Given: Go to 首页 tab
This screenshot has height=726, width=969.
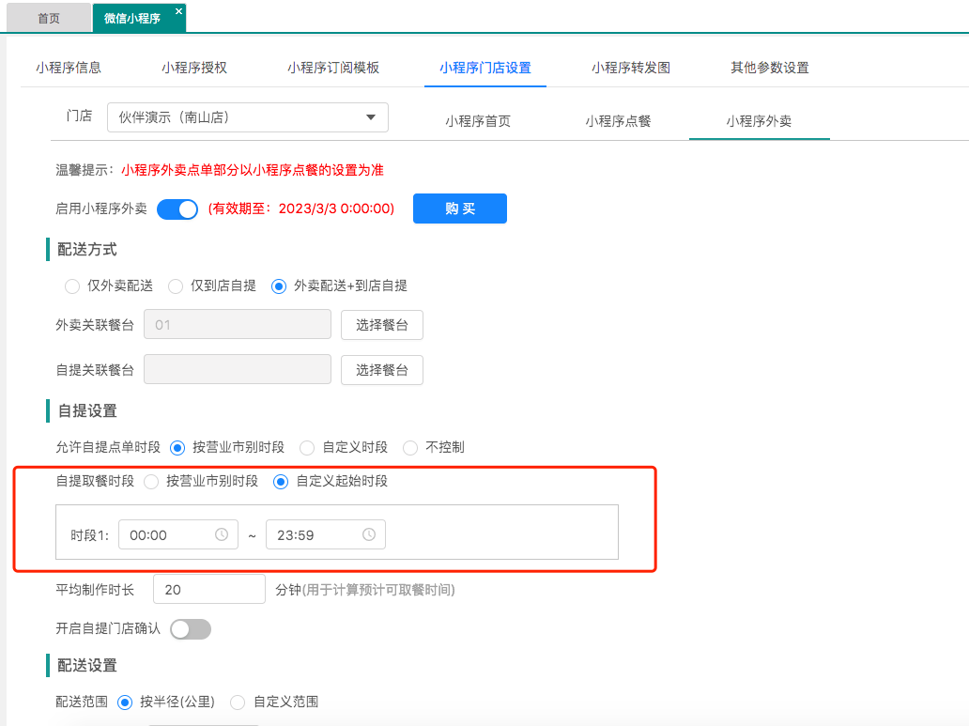Looking at the screenshot, I should pyautogui.click(x=49, y=18).
